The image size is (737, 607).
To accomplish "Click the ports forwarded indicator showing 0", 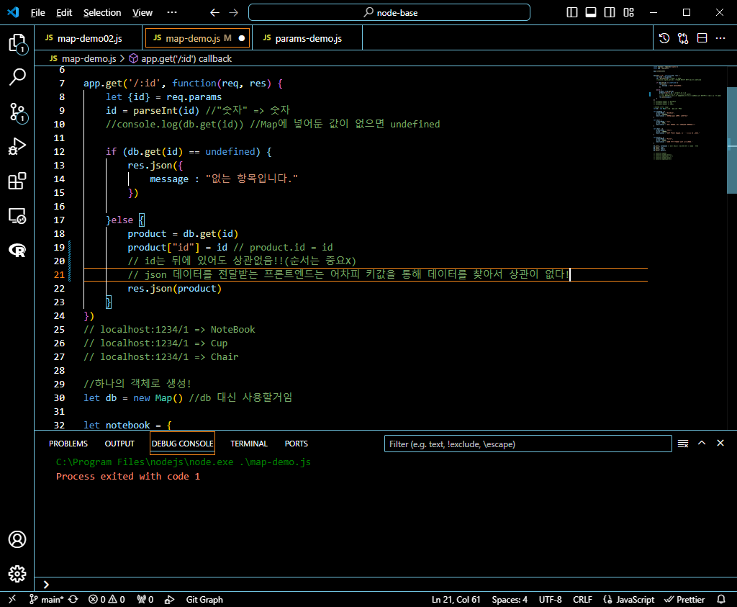I will pyautogui.click(x=145, y=600).
